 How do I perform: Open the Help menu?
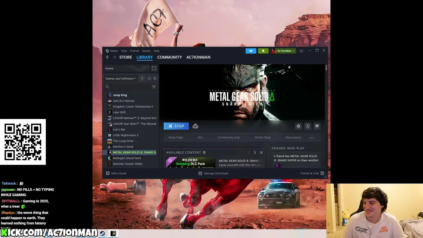(x=156, y=51)
